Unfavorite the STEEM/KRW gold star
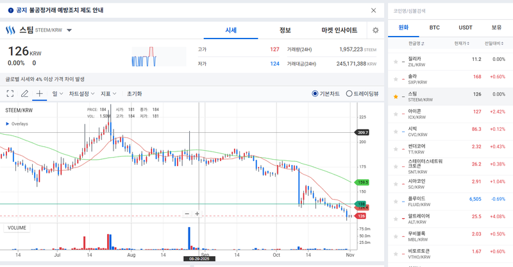 (396, 96)
